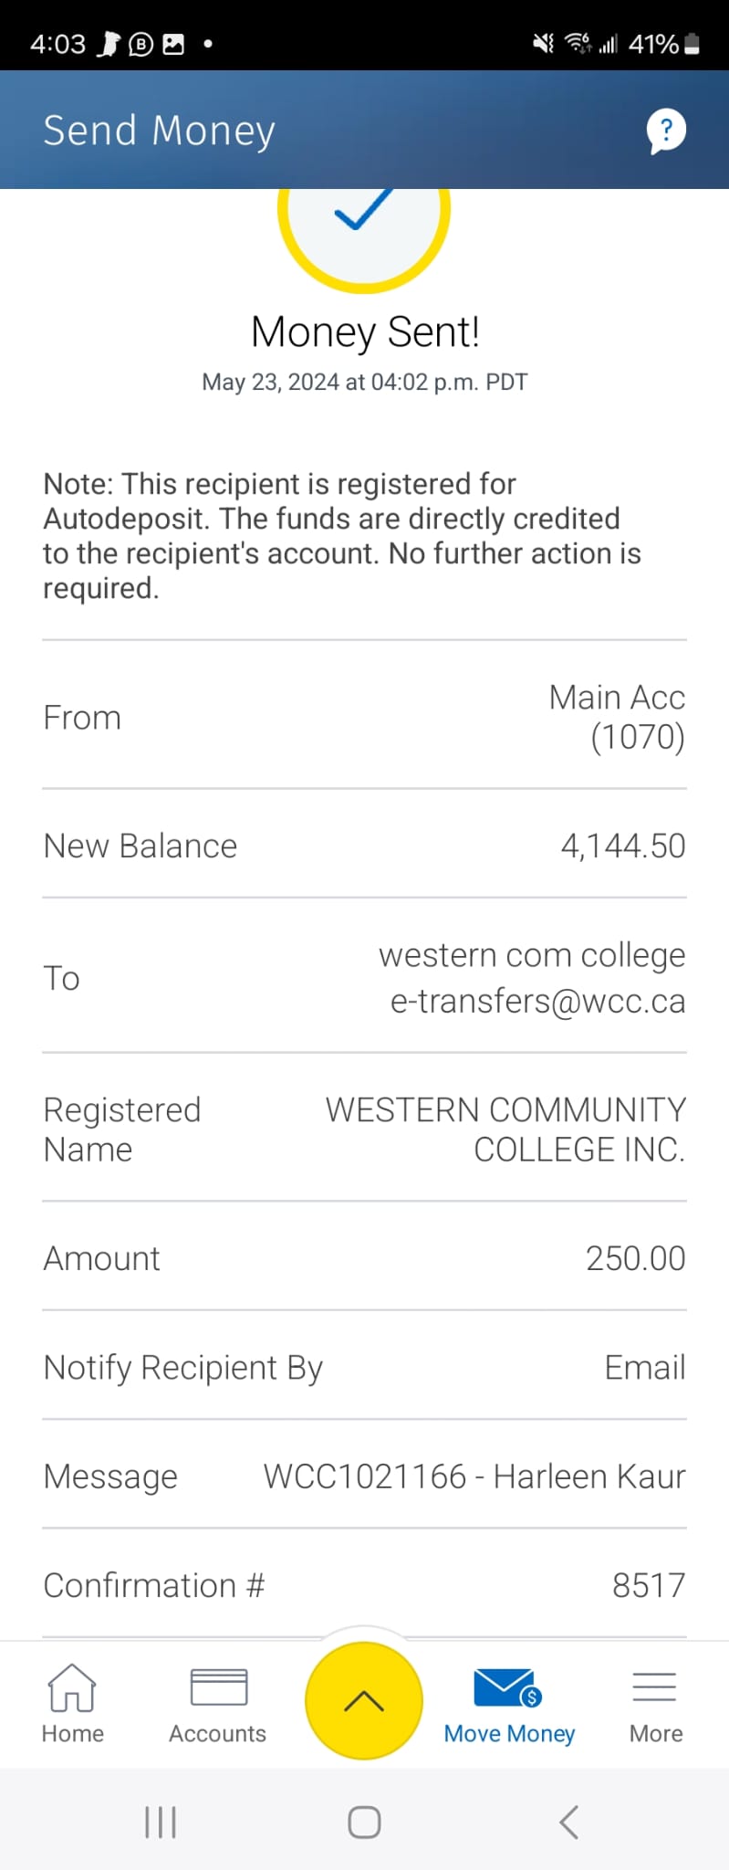Viewport: 729px width, 1870px height.
Task: Tap Android home navigation button
Action: [364, 1822]
